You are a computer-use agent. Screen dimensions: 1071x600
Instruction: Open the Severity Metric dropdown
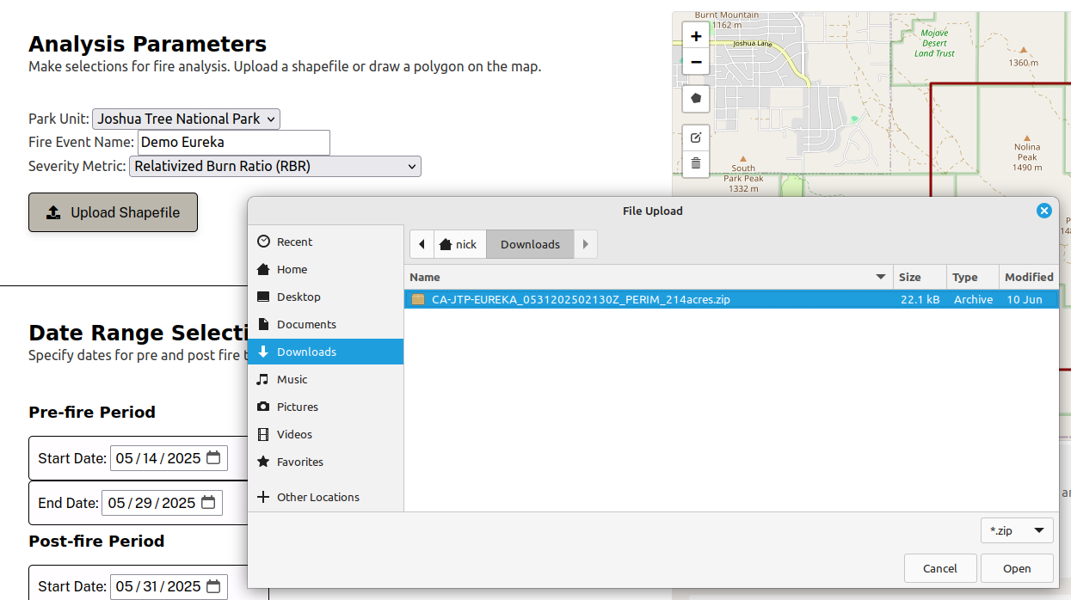coord(274,166)
